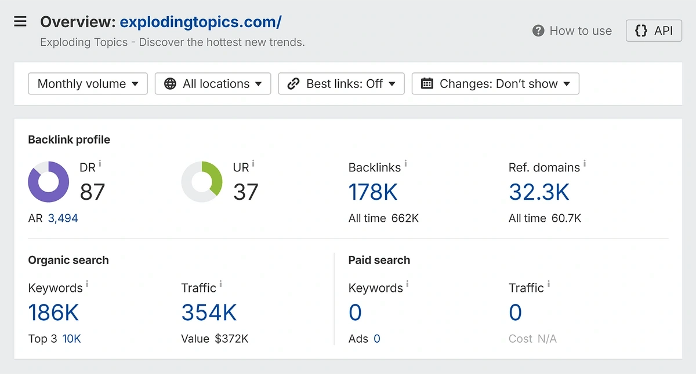Click info icon beside Organic search Keywords
The width and height of the screenshot is (696, 374).
tap(87, 285)
